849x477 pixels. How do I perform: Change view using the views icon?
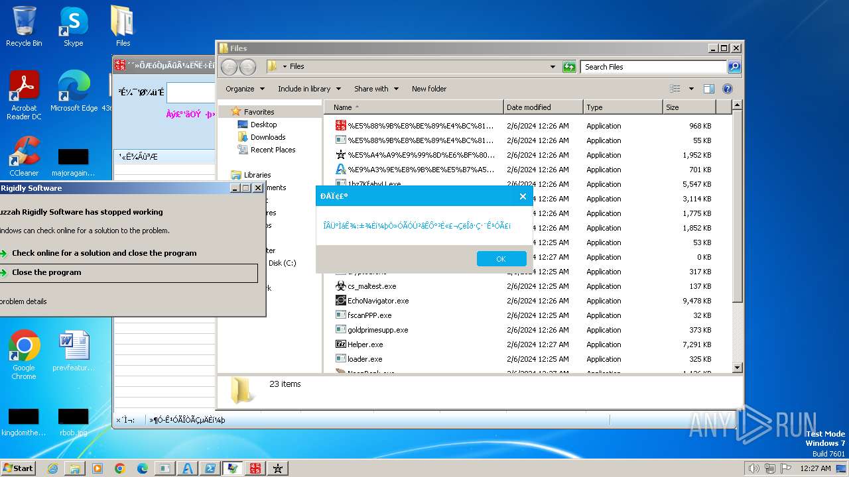(675, 89)
